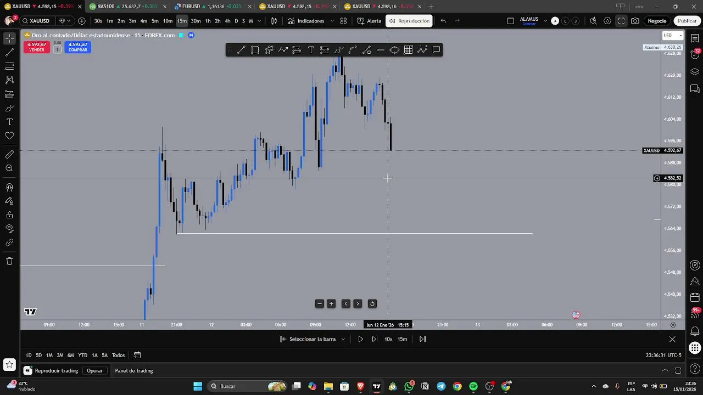This screenshot has height=395, width=703.
Task: Change the replay 15m update interval
Action: tap(403, 339)
